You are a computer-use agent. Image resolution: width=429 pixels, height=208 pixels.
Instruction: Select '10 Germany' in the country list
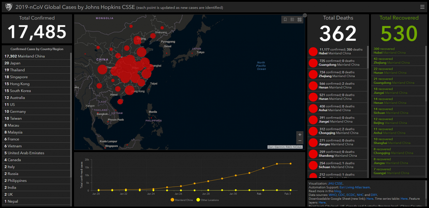click(x=36, y=111)
